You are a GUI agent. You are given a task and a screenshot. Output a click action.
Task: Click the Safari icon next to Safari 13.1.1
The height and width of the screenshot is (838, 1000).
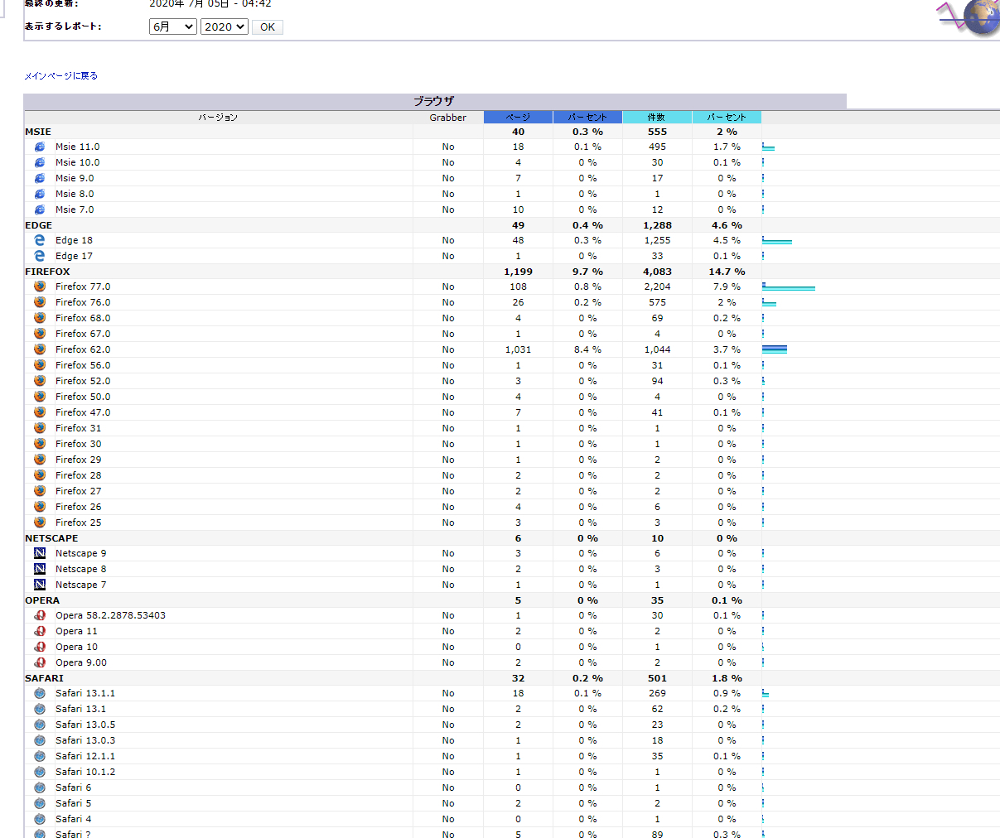pos(40,693)
